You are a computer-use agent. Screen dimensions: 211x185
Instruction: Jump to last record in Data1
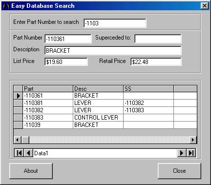click(191, 153)
